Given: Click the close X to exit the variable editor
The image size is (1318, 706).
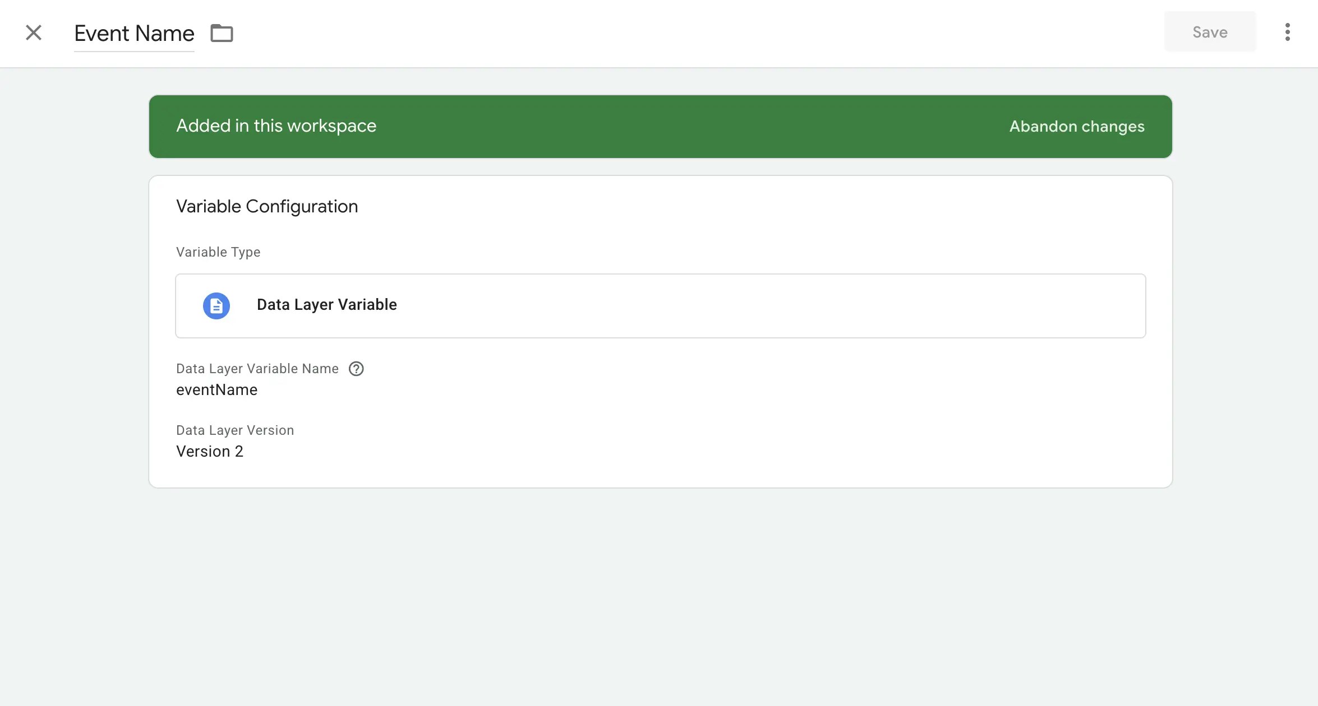Looking at the screenshot, I should tap(34, 32).
